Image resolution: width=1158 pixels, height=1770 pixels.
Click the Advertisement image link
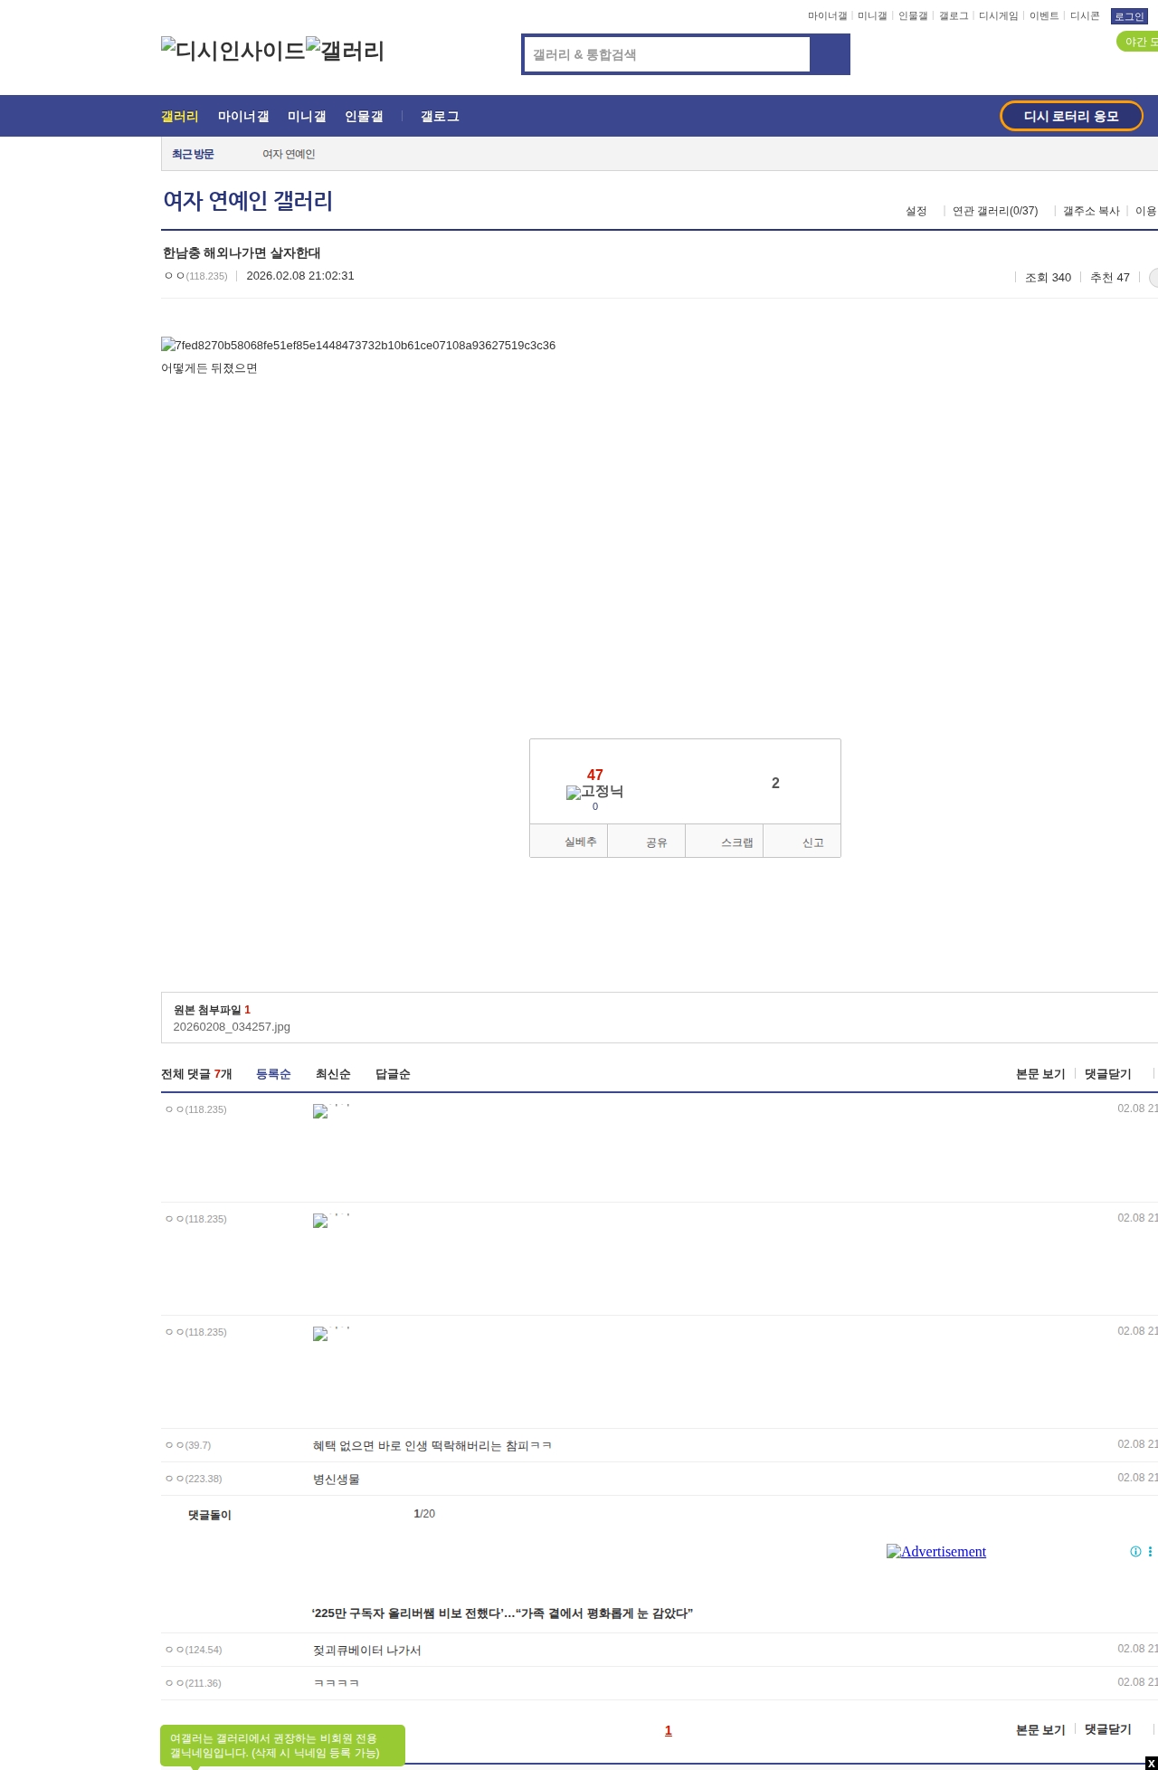click(935, 1551)
